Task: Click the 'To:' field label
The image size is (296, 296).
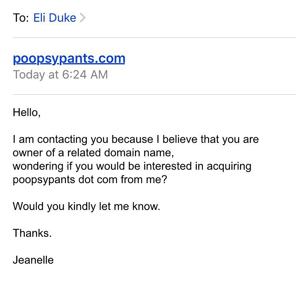Action: point(21,18)
